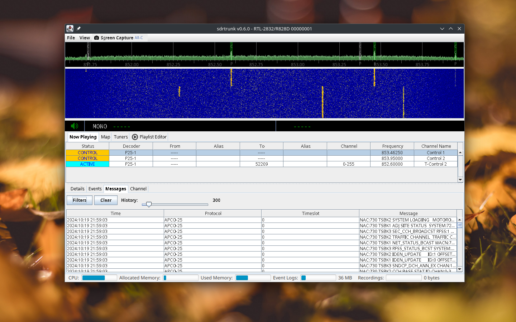Open the Playlist Editor tab
Viewport: 516px width, 322px height.
[x=149, y=137]
